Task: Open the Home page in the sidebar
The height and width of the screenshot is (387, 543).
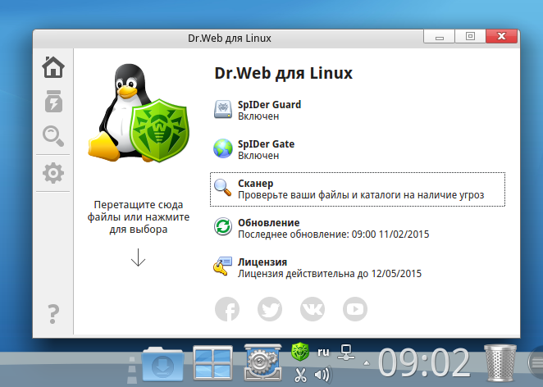Action: click(53, 67)
